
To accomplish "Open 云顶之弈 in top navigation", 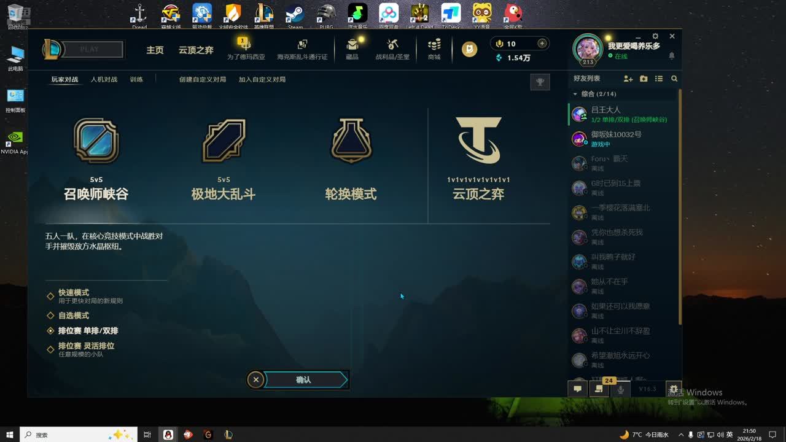I will point(196,50).
